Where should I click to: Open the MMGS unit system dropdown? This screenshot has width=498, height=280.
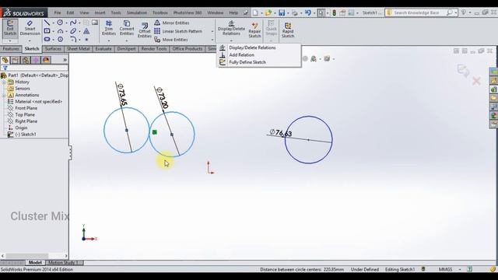(460, 269)
